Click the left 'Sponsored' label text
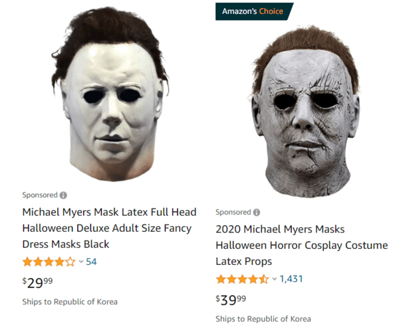 pyautogui.click(x=40, y=195)
